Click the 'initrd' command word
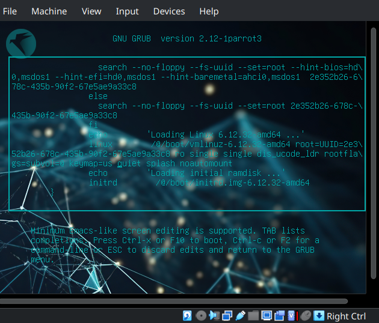The height and width of the screenshot is (323, 379). tap(103, 183)
